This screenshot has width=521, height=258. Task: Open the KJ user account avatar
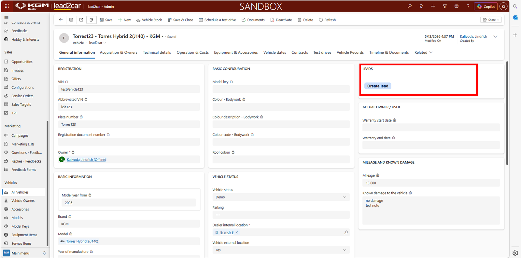pos(503,6)
